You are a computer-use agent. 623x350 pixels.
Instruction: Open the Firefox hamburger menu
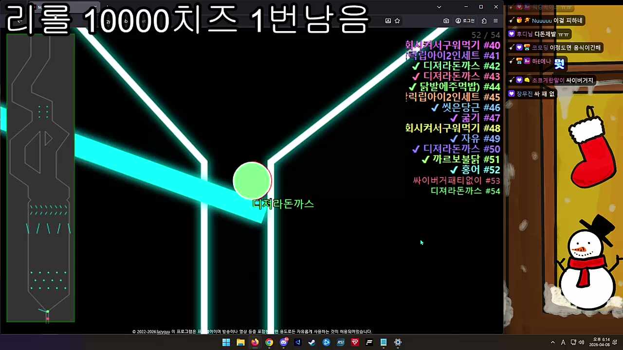(495, 21)
